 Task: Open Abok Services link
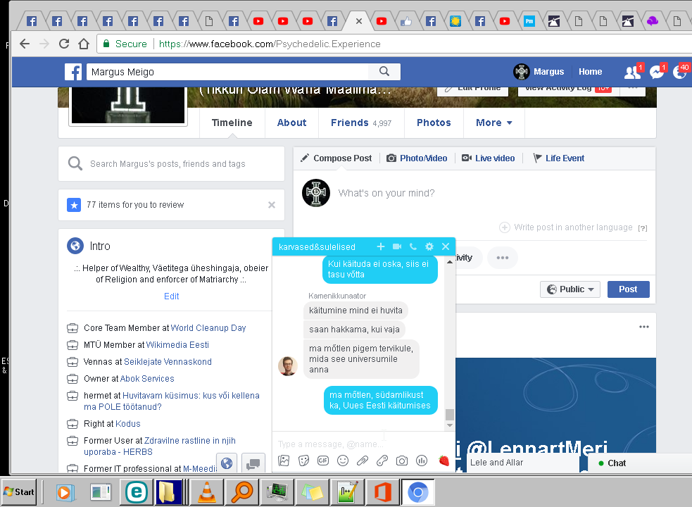(x=147, y=378)
